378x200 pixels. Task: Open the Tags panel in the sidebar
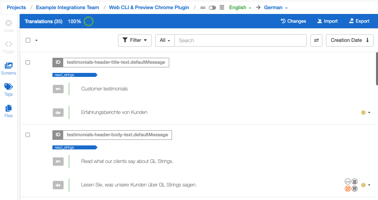tap(8, 90)
